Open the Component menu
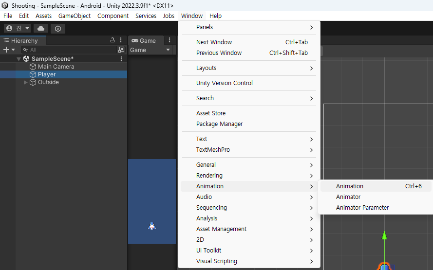The image size is (433, 270). [113, 16]
